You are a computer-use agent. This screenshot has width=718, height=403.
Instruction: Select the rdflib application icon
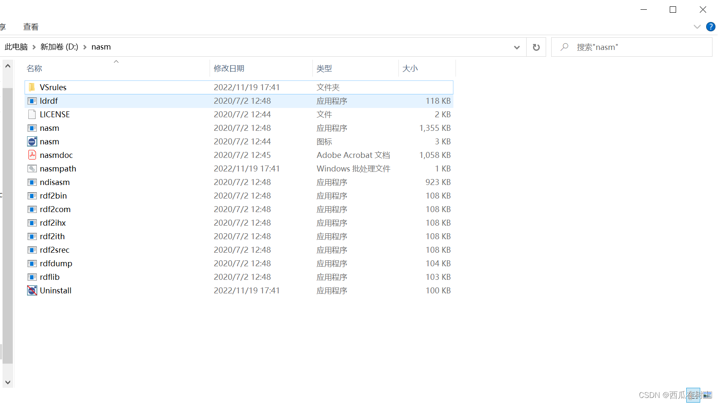tap(32, 277)
